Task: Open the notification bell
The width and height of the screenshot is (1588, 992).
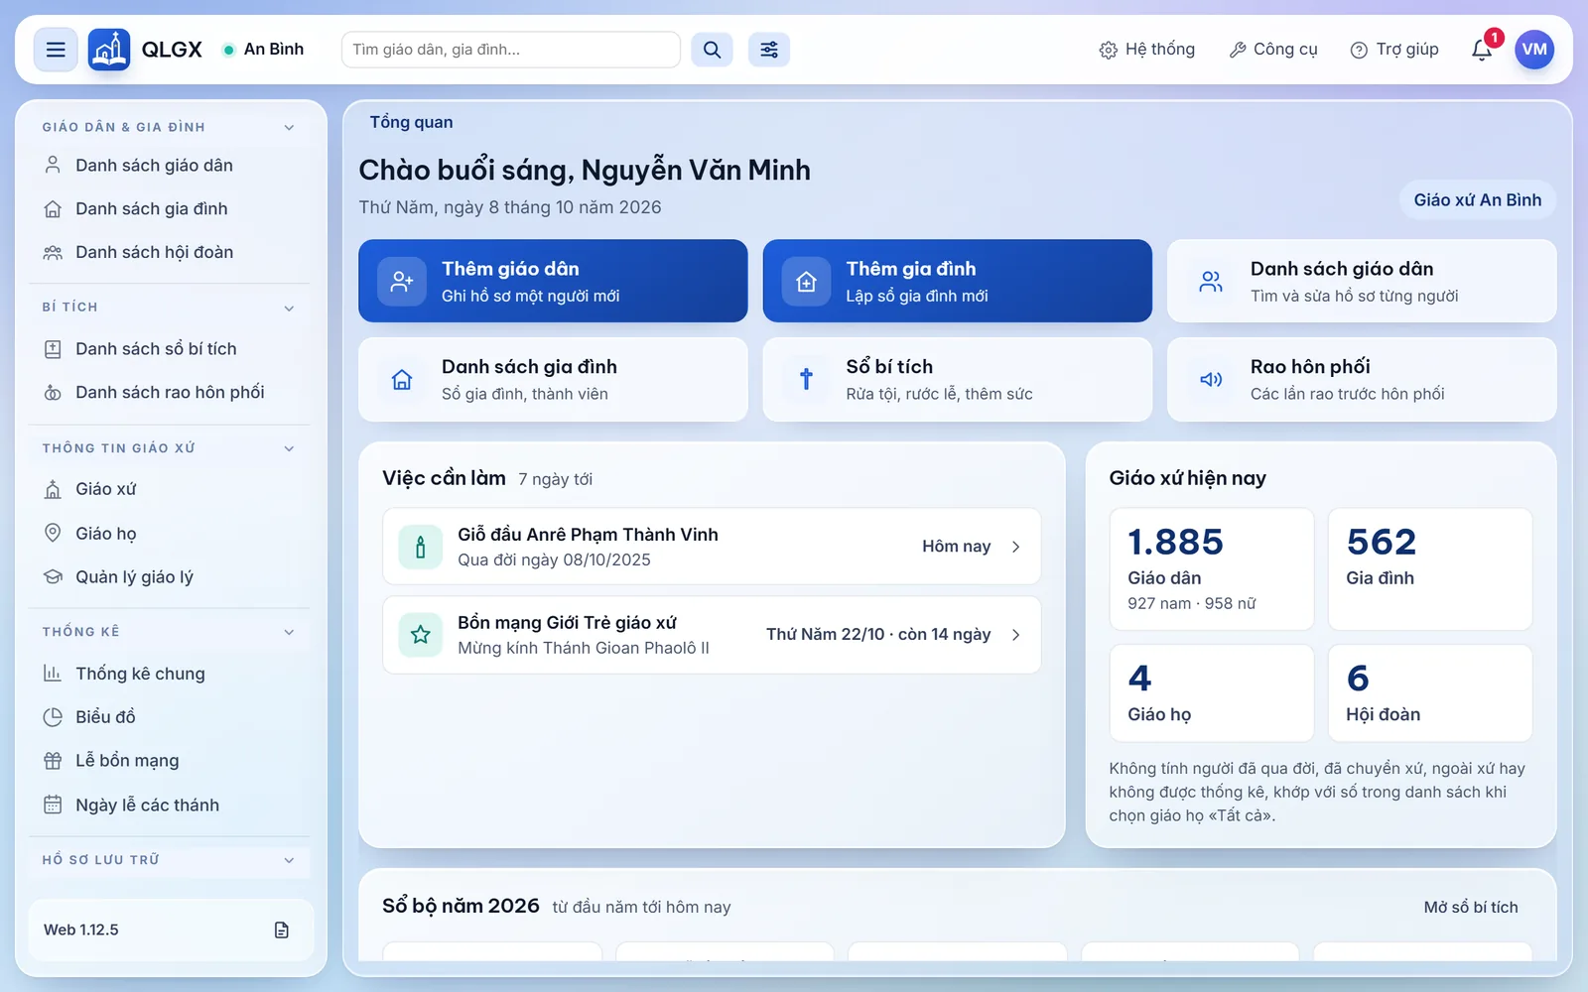Action: click(x=1482, y=50)
